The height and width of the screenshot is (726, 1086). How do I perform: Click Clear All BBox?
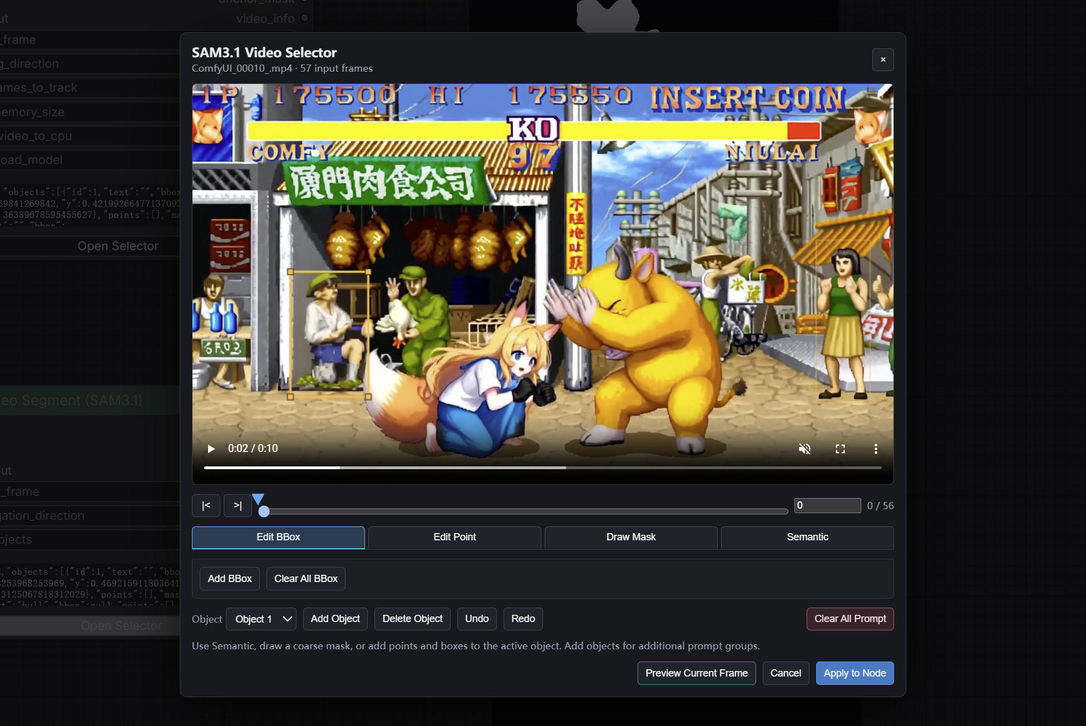click(x=306, y=579)
